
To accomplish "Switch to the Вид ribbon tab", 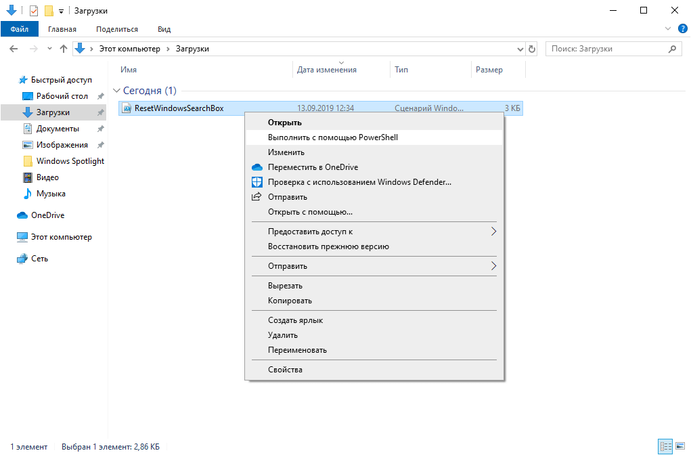I will click(162, 28).
